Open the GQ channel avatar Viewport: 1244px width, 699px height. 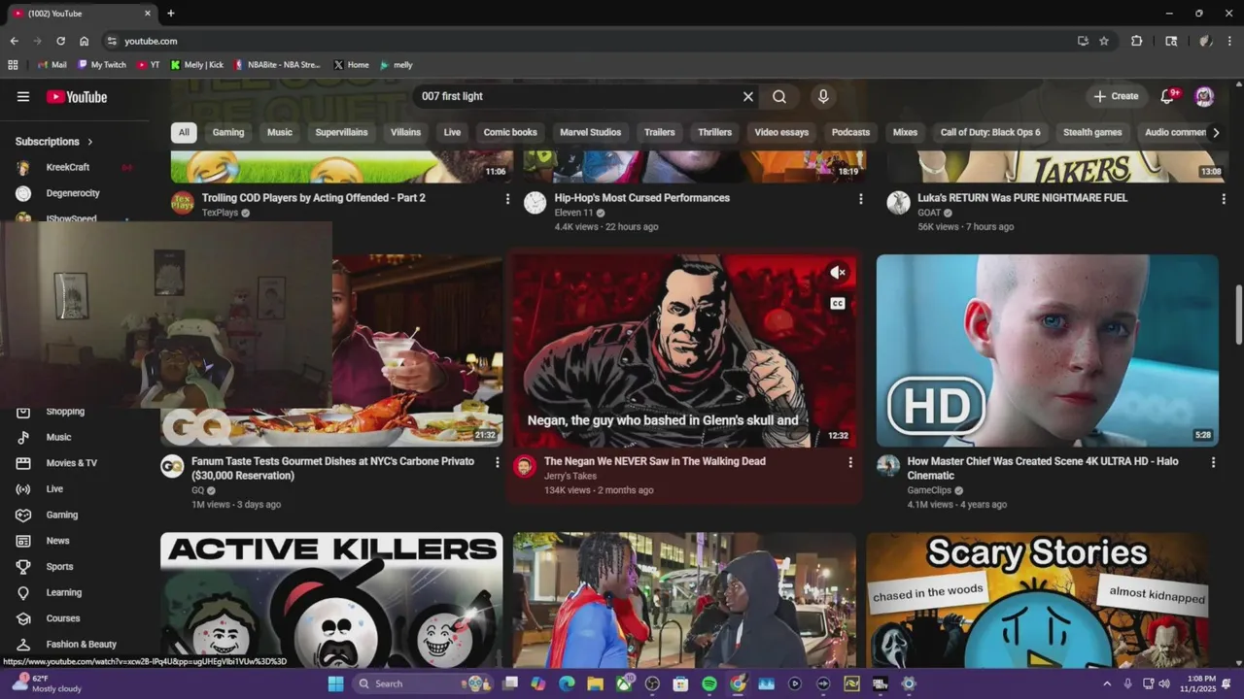pos(172,466)
